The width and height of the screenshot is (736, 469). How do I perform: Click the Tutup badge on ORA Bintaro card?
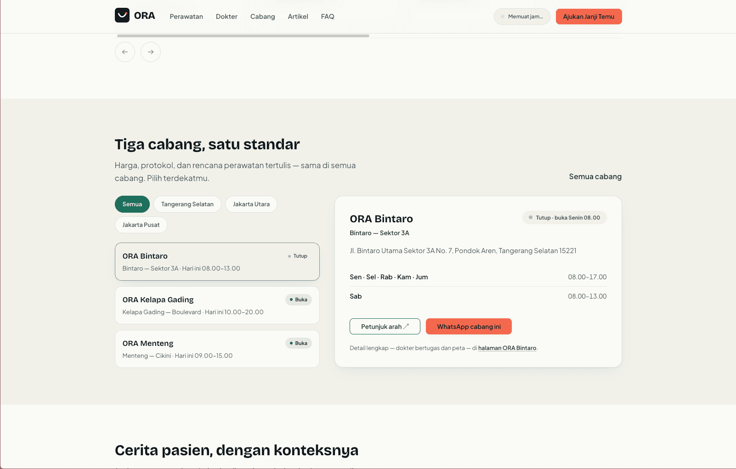point(298,256)
